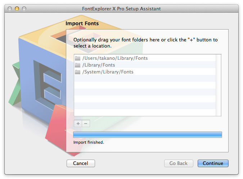Viewport: 243px width, 179px height.
Task: Select folder icon beside /Library/Fonts row
Action: tap(77, 65)
